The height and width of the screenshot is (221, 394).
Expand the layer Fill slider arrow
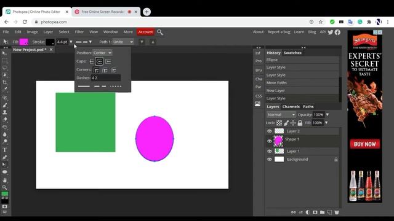(x=326, y=123)
